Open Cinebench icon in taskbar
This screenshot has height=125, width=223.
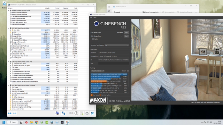62,122
